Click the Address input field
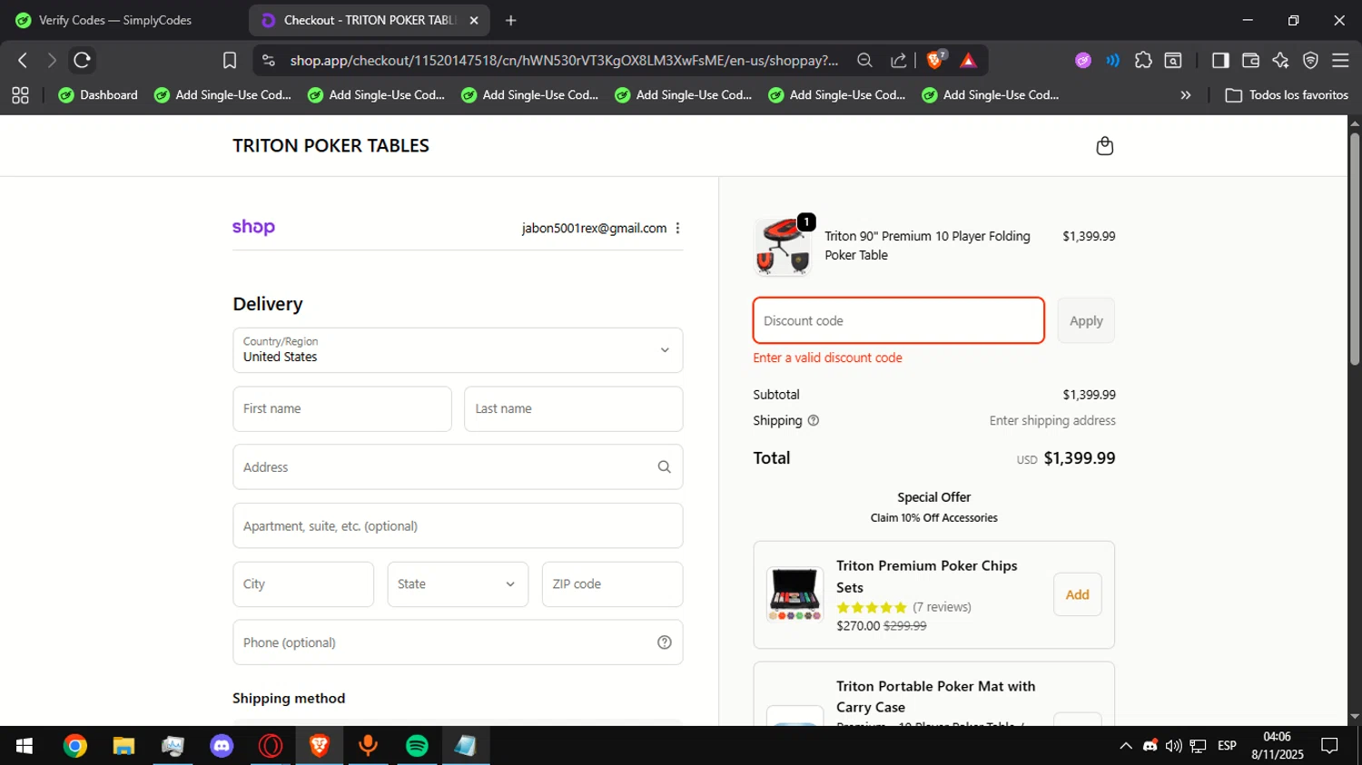Image resolution: width=1362 pixels, height=765 pixels. coord(458,467)
